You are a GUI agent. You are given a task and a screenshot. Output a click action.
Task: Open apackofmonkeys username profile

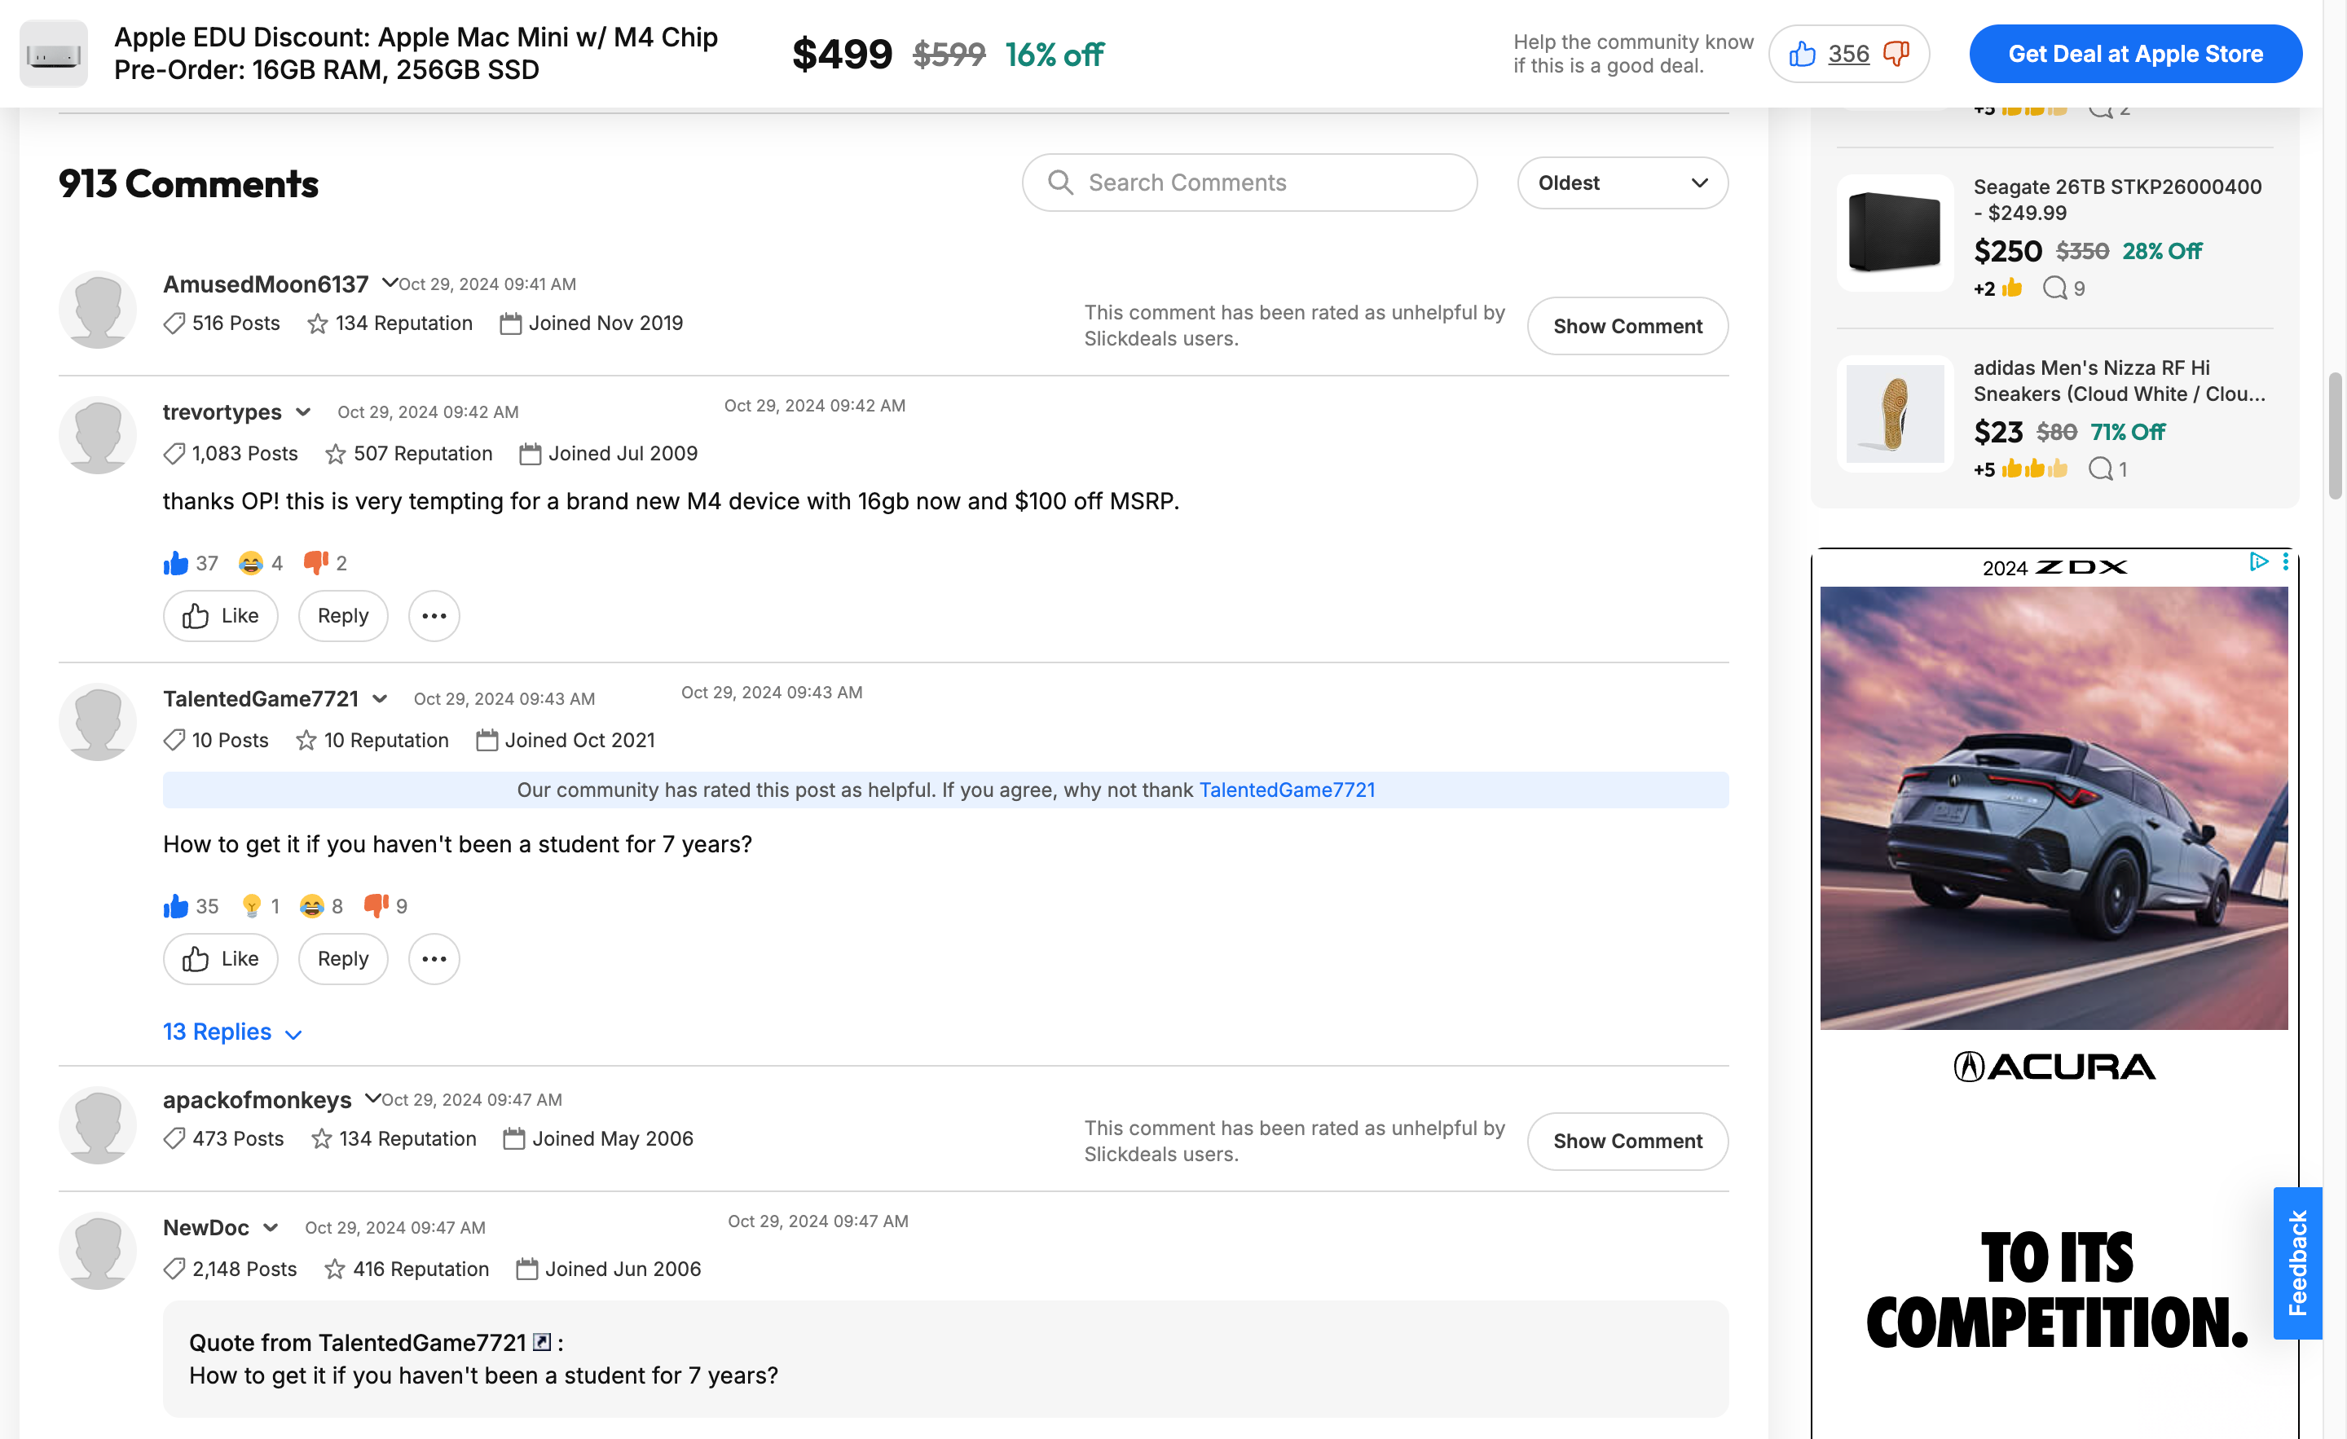point(258,1100)
